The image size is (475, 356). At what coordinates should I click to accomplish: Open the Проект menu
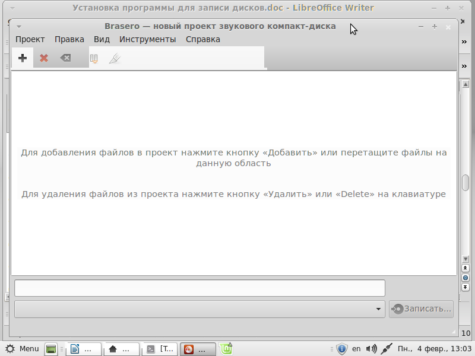(x=30, y=39)
